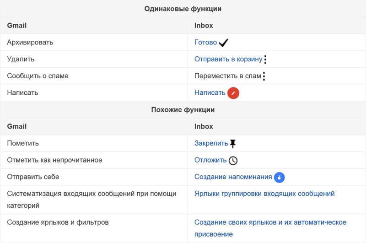Open Ярлыки группировки входящих сообщений link
366x243 pixels.
[264, 194]
